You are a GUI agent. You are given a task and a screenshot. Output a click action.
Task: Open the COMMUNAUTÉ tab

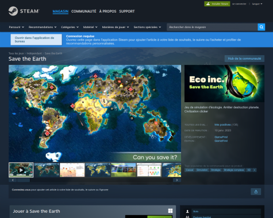pyautogui.click(x=84, y=11)
